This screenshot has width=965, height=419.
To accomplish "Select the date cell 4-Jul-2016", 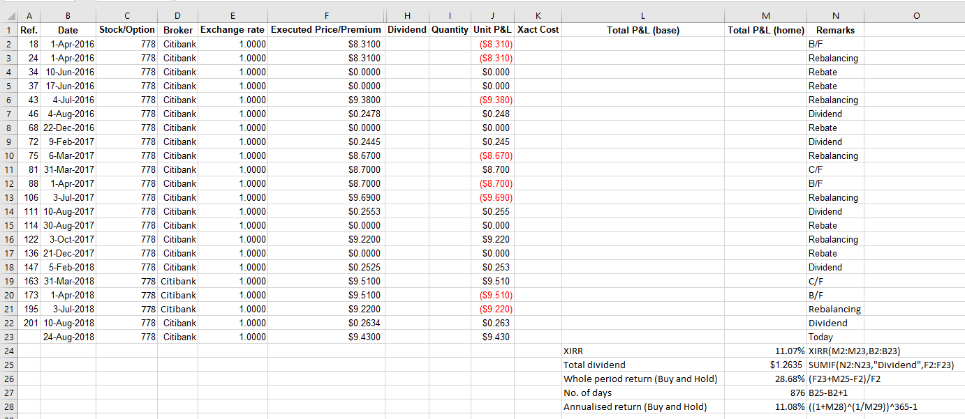I will (68, 100).
